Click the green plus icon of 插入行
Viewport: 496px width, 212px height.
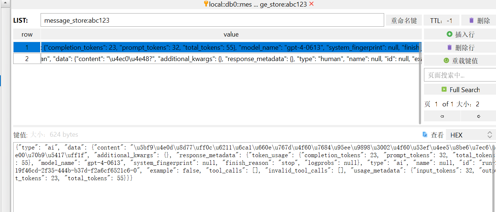pyautogui.click(x=449, y=34)
